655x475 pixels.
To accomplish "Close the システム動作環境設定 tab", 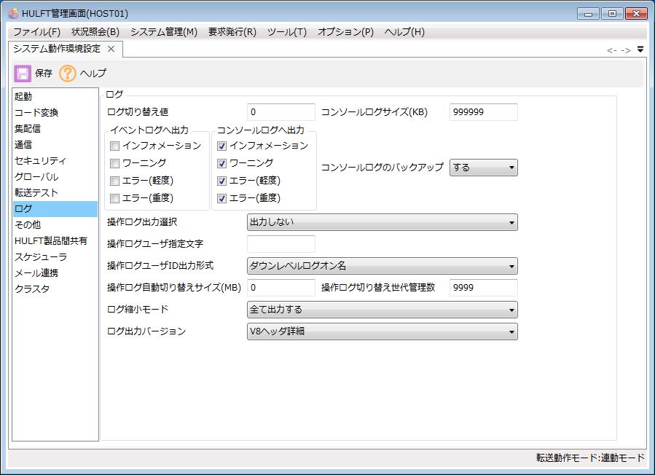I will 111,49.
